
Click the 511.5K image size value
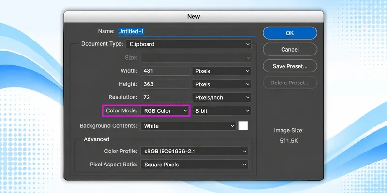289,141
